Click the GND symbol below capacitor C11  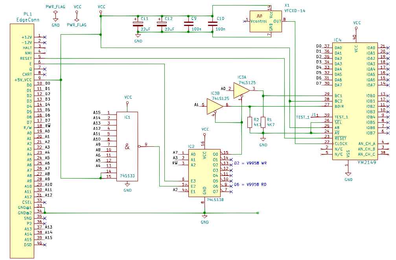pos(138,36)
